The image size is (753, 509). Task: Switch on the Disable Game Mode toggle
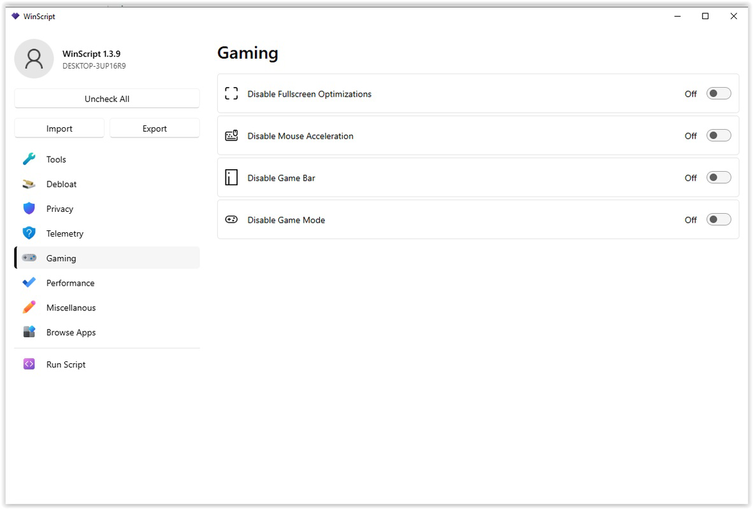click(719, 220)
